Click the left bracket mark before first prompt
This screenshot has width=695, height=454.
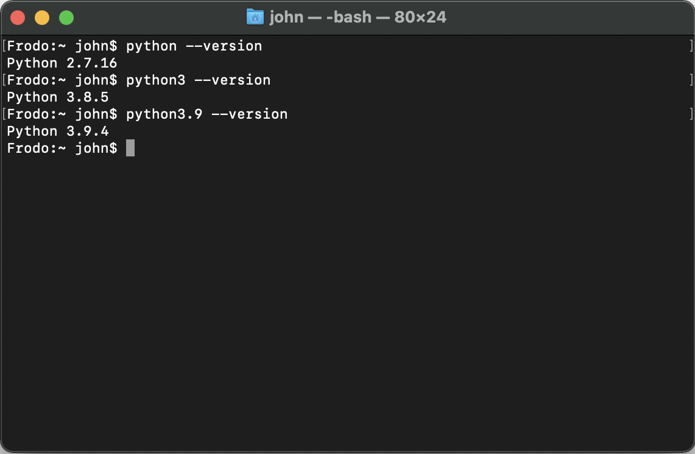coord(4,46)
